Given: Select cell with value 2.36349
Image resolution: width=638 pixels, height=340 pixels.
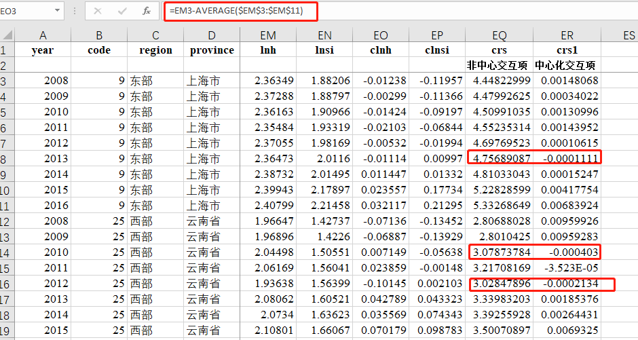Looking at the screenshot, I should [268, 81].
